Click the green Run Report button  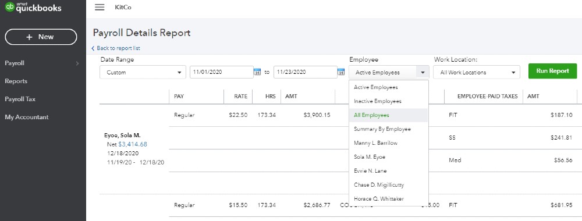[553, 71]
